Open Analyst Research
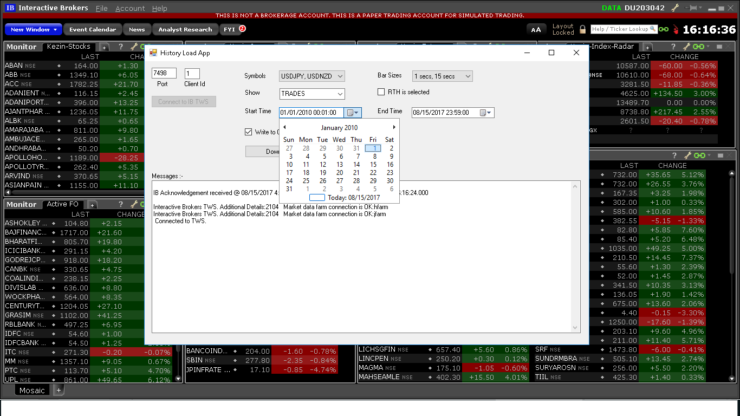 coord(185,30)
